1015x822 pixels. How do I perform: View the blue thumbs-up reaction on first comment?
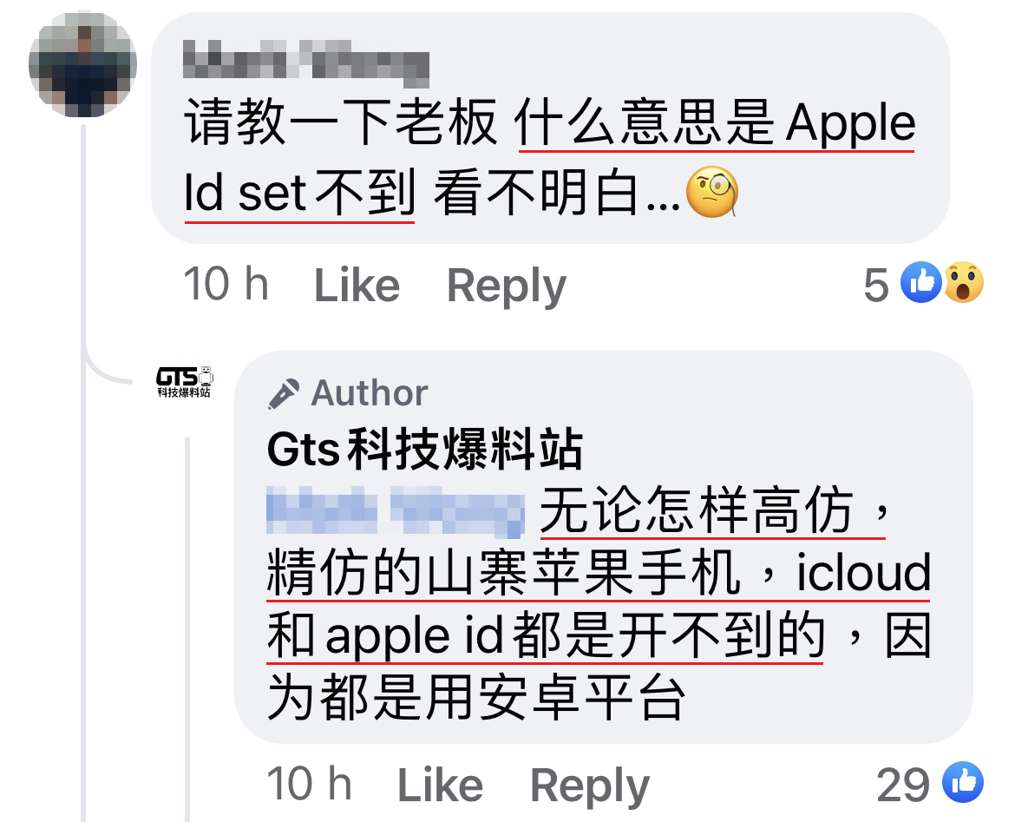tap(921, 282)
